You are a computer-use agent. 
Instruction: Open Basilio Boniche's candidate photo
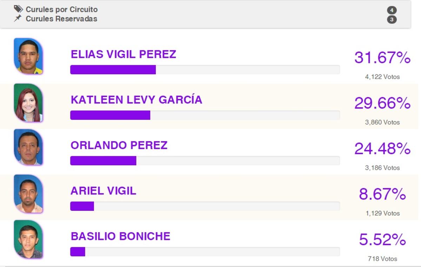28,239
